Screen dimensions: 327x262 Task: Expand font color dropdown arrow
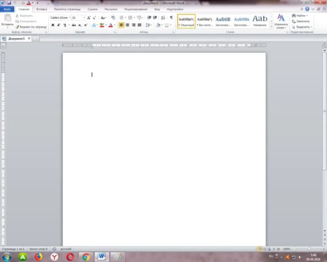pyautogui.click(x=115, y=25)
